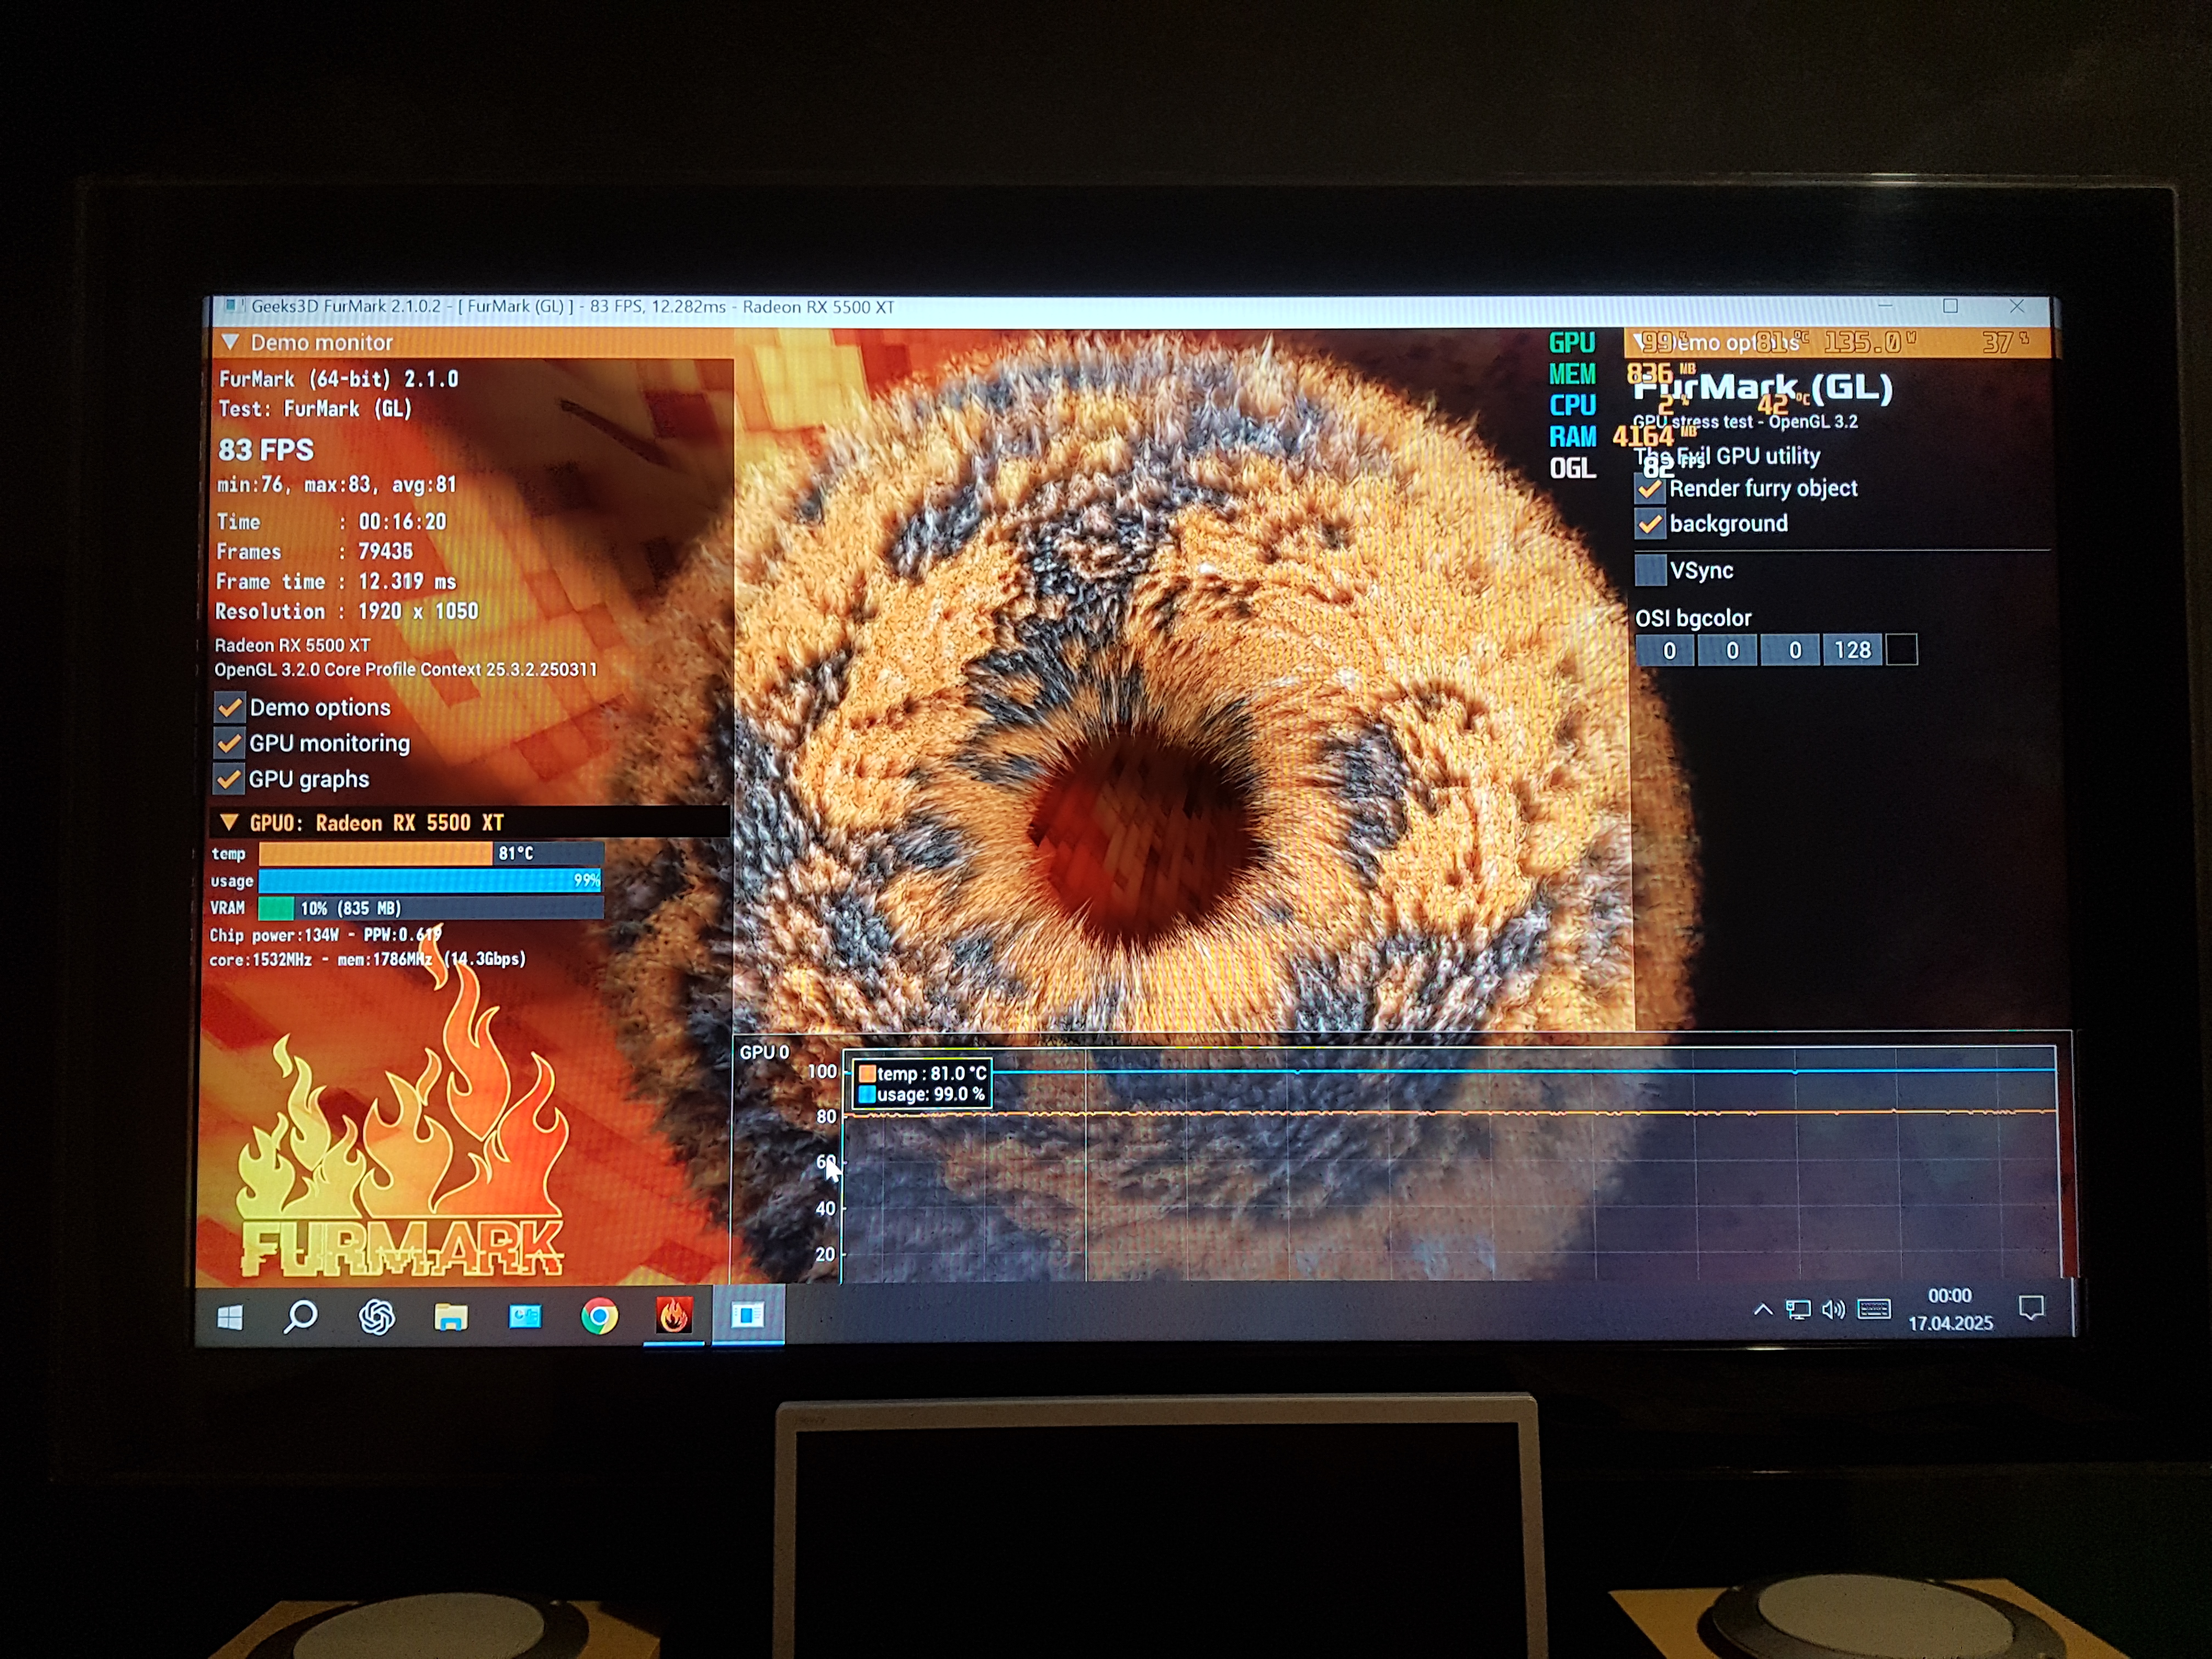Launch ChatGPT from the taskbar
2212x1659 pixels.
(377, 1317)
